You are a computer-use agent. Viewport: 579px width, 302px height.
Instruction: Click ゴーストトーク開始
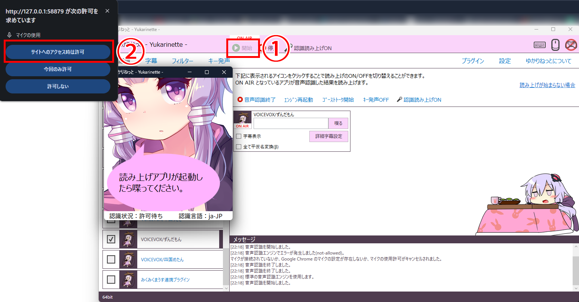(x=338, y=100)
